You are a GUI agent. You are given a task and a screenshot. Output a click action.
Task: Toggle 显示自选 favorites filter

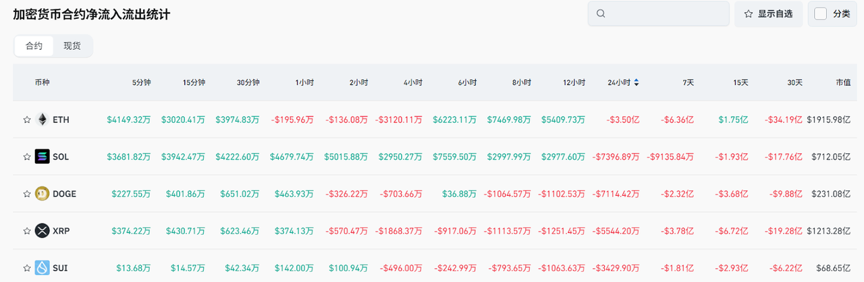pos(769,13)
